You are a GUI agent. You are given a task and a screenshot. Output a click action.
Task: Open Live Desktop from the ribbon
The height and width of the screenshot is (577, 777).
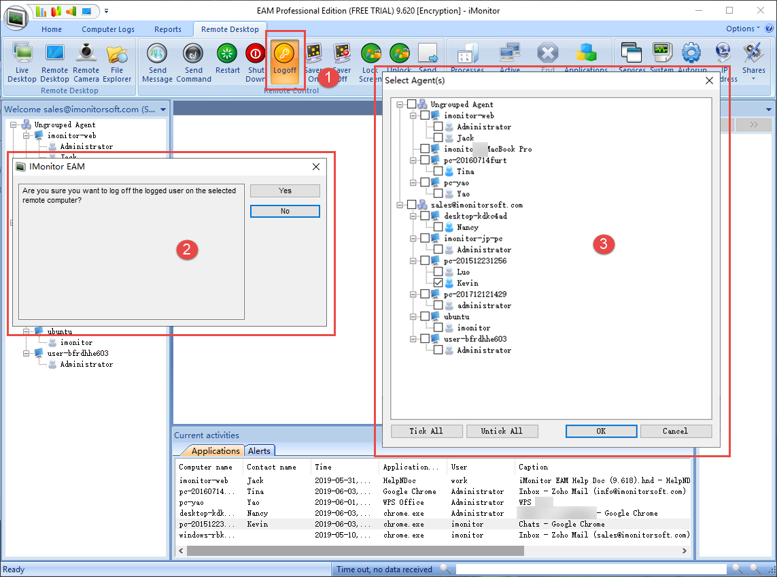22,63
